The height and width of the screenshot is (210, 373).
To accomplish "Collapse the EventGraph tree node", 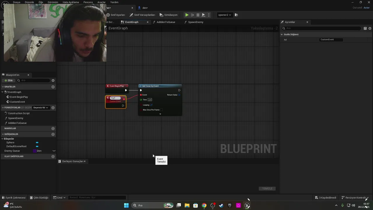I will 3,92.
